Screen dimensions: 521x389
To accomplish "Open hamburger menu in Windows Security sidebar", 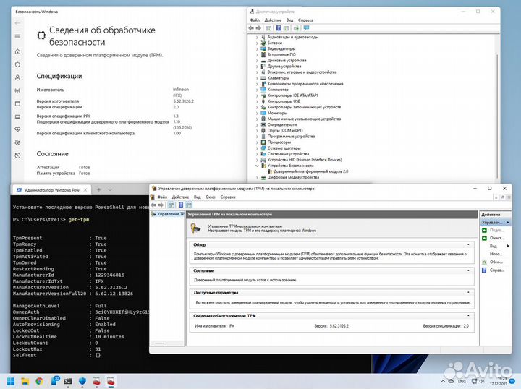I will pyautogui.click(x=17, y=36).
